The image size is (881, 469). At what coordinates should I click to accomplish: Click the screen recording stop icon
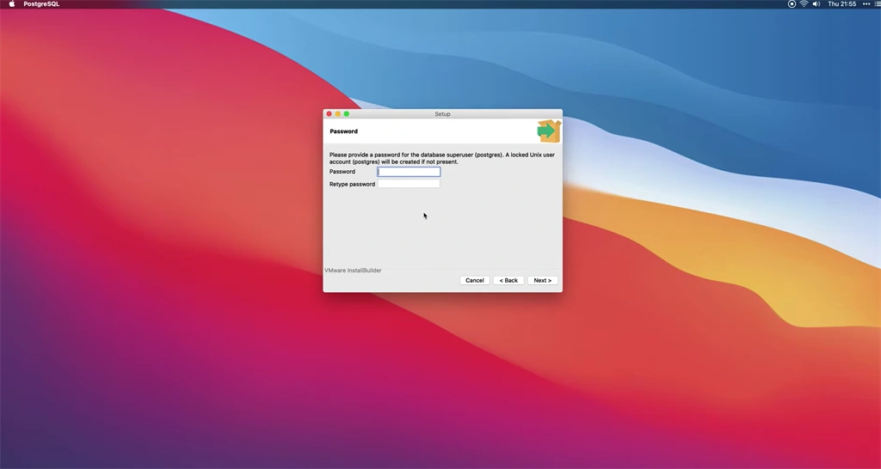pos(792,4)
